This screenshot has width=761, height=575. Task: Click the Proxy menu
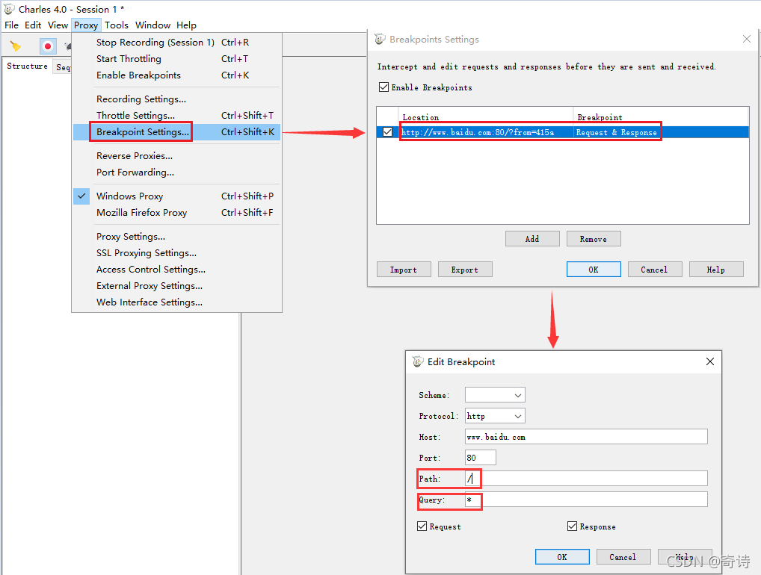(86, 25)
